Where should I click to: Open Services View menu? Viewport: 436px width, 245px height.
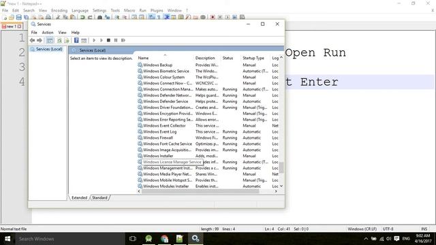62,33
